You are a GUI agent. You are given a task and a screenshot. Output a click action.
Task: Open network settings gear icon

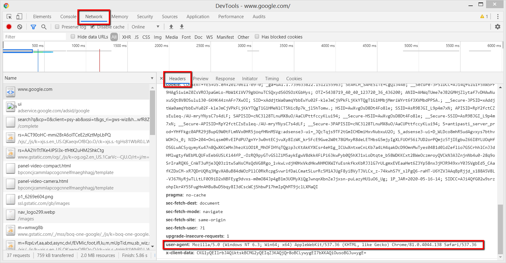click(x=498, y=27)
